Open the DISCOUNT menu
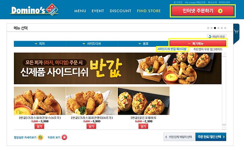Image resolution: width=244 pixels, height=149 pixels. pyautogui.click(x=120, y=11)
